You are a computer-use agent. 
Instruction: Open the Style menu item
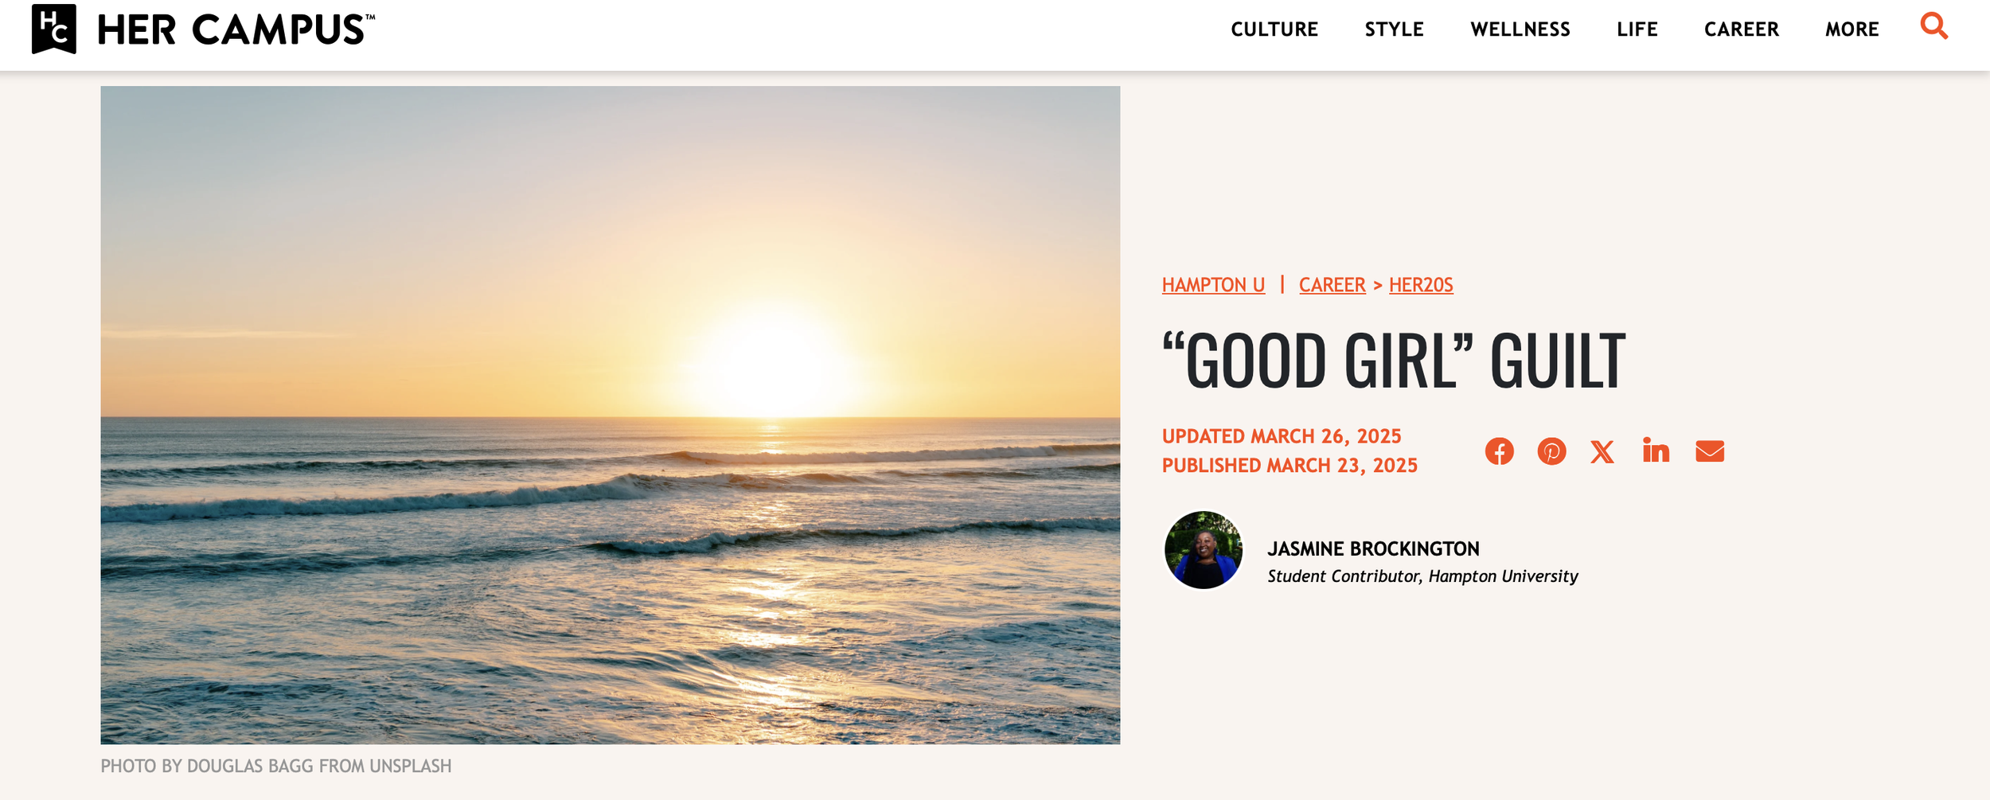1394,29
